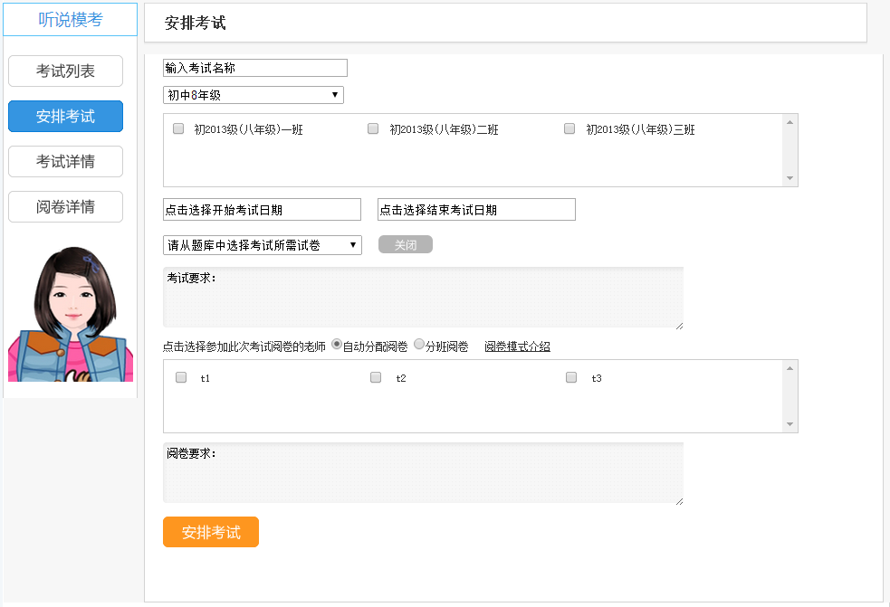This screenshot has width=890, height=607.
Task: Check the t1 teacher checkbox
Action: [181, 377]
